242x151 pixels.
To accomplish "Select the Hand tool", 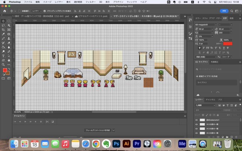I will pos(9,60).
